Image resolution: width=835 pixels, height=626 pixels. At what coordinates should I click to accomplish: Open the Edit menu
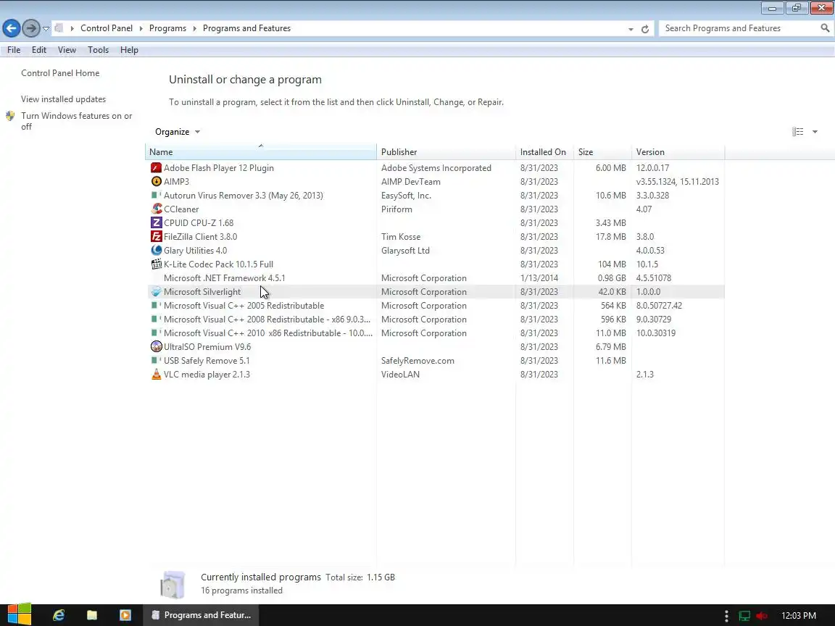pyautogui.click(x=39, y=50)
